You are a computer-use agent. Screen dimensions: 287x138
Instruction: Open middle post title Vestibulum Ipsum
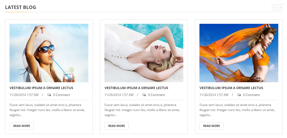[x=136, y=88]
